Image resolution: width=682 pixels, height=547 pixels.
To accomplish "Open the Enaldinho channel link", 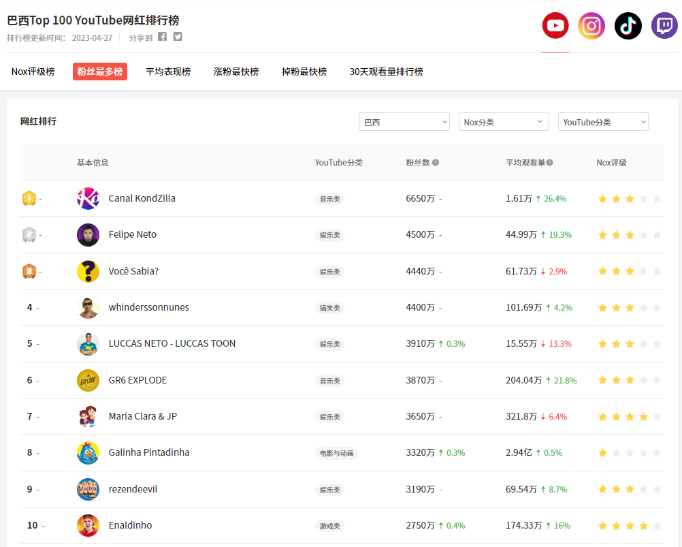I will coord(129,525).
